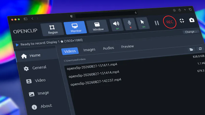
Task: Open the output folder icon
Action: (x=191, y=49)
